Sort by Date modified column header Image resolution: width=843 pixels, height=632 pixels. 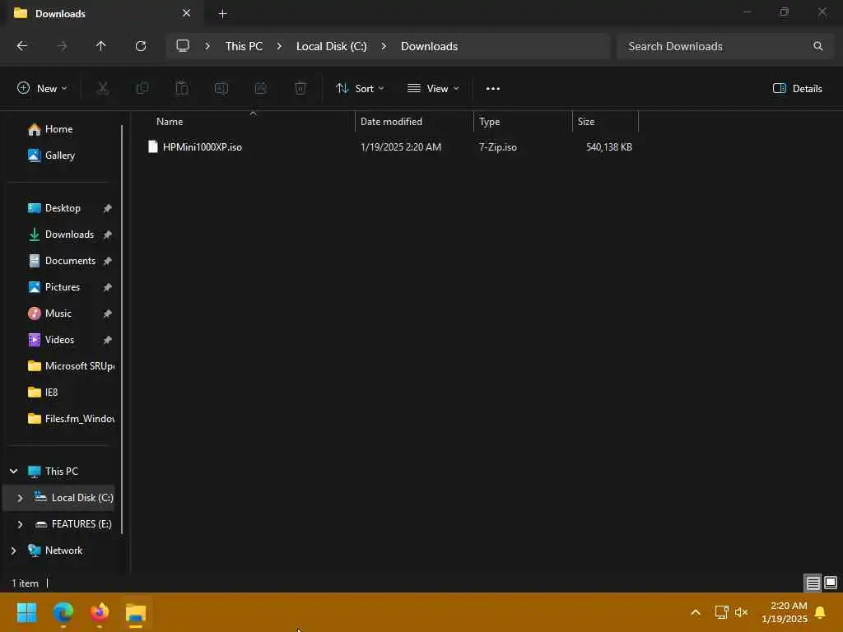coord(414,122)
